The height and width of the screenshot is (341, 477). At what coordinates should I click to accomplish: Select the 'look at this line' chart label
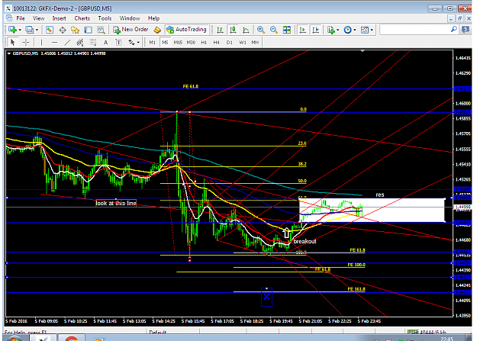tap(116, 203)
